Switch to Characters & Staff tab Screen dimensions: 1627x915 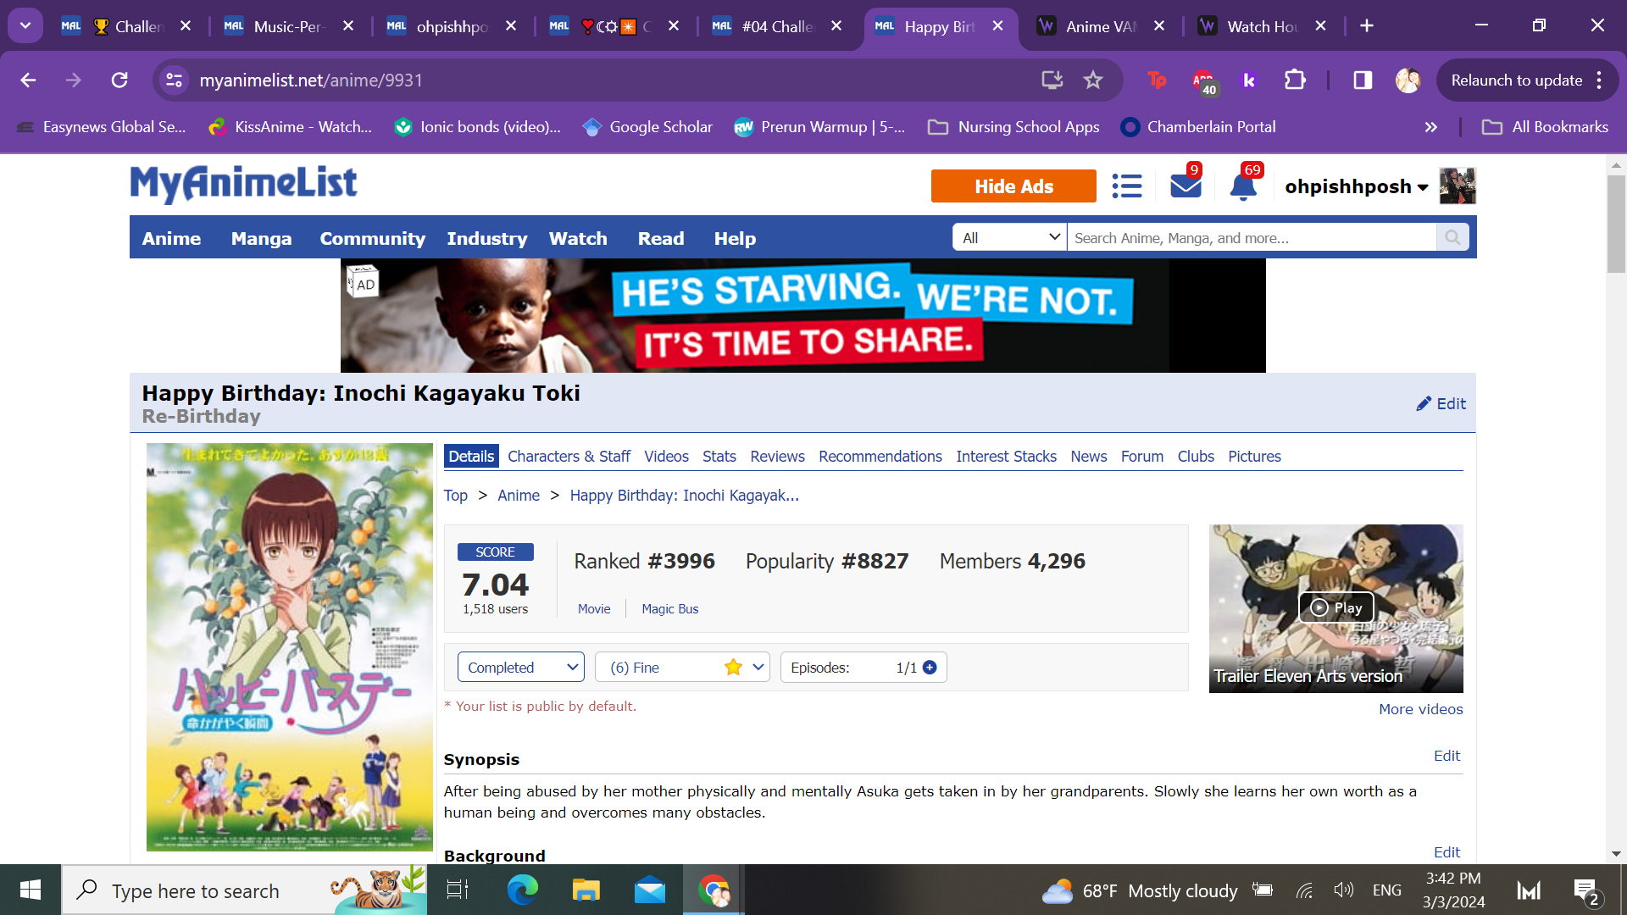tap(569, 457)
